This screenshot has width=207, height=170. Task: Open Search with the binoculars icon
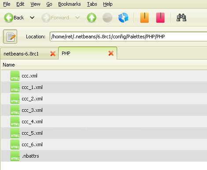pyautogui.click(x=181, y=18)
